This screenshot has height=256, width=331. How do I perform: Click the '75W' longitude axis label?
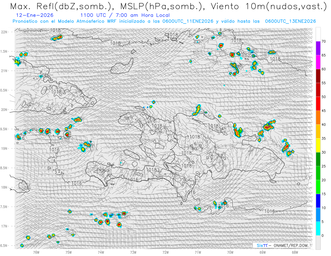[68, 252]
